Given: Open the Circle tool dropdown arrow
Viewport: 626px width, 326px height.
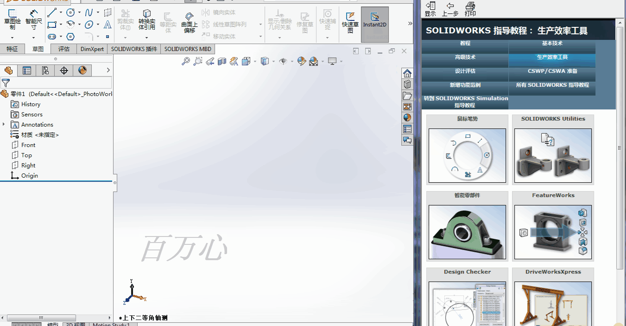Looking at the screenshot, I should pos(79,13).
